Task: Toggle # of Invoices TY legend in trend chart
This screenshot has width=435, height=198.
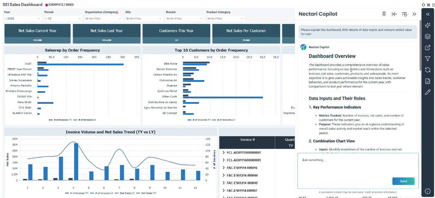Action: tap(77, 193)
